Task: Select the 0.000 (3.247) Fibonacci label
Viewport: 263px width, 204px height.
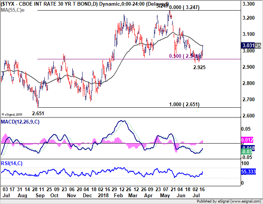Action: (184, 8)
